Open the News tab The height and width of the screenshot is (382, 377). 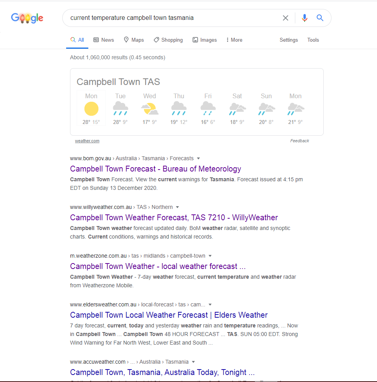[x=103, y=40]
